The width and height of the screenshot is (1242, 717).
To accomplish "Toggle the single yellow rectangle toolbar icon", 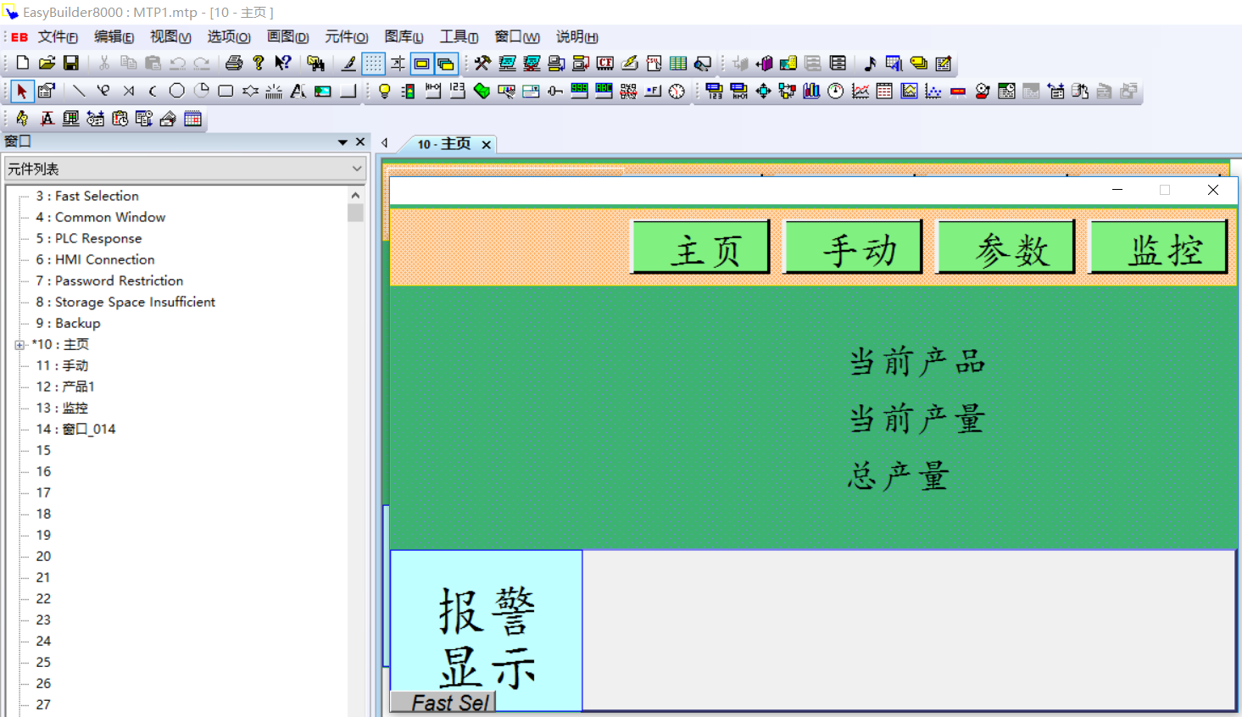I will [421, 64].
